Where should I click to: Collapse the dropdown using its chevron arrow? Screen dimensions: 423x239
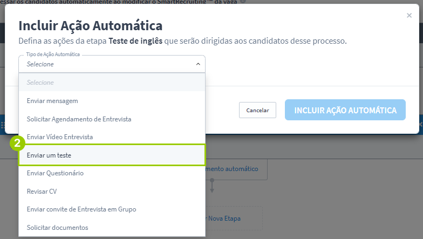[x=197, y=64]
